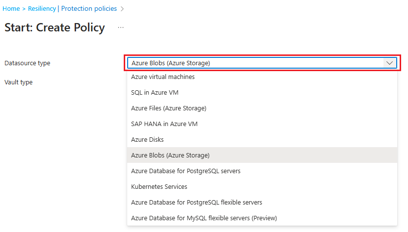
Task: Choose Kubernetes Services datasource
Action: (159, 187)
